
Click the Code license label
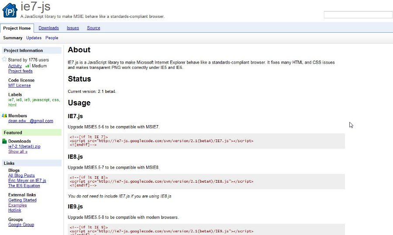click(21, 80)
